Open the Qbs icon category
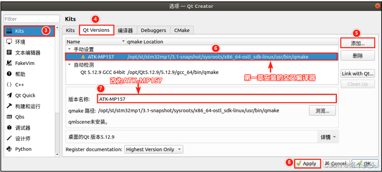382x172 pixels. point(9,117)
